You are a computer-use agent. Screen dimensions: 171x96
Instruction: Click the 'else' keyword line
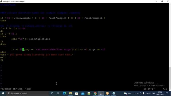[x=3, y=52]
